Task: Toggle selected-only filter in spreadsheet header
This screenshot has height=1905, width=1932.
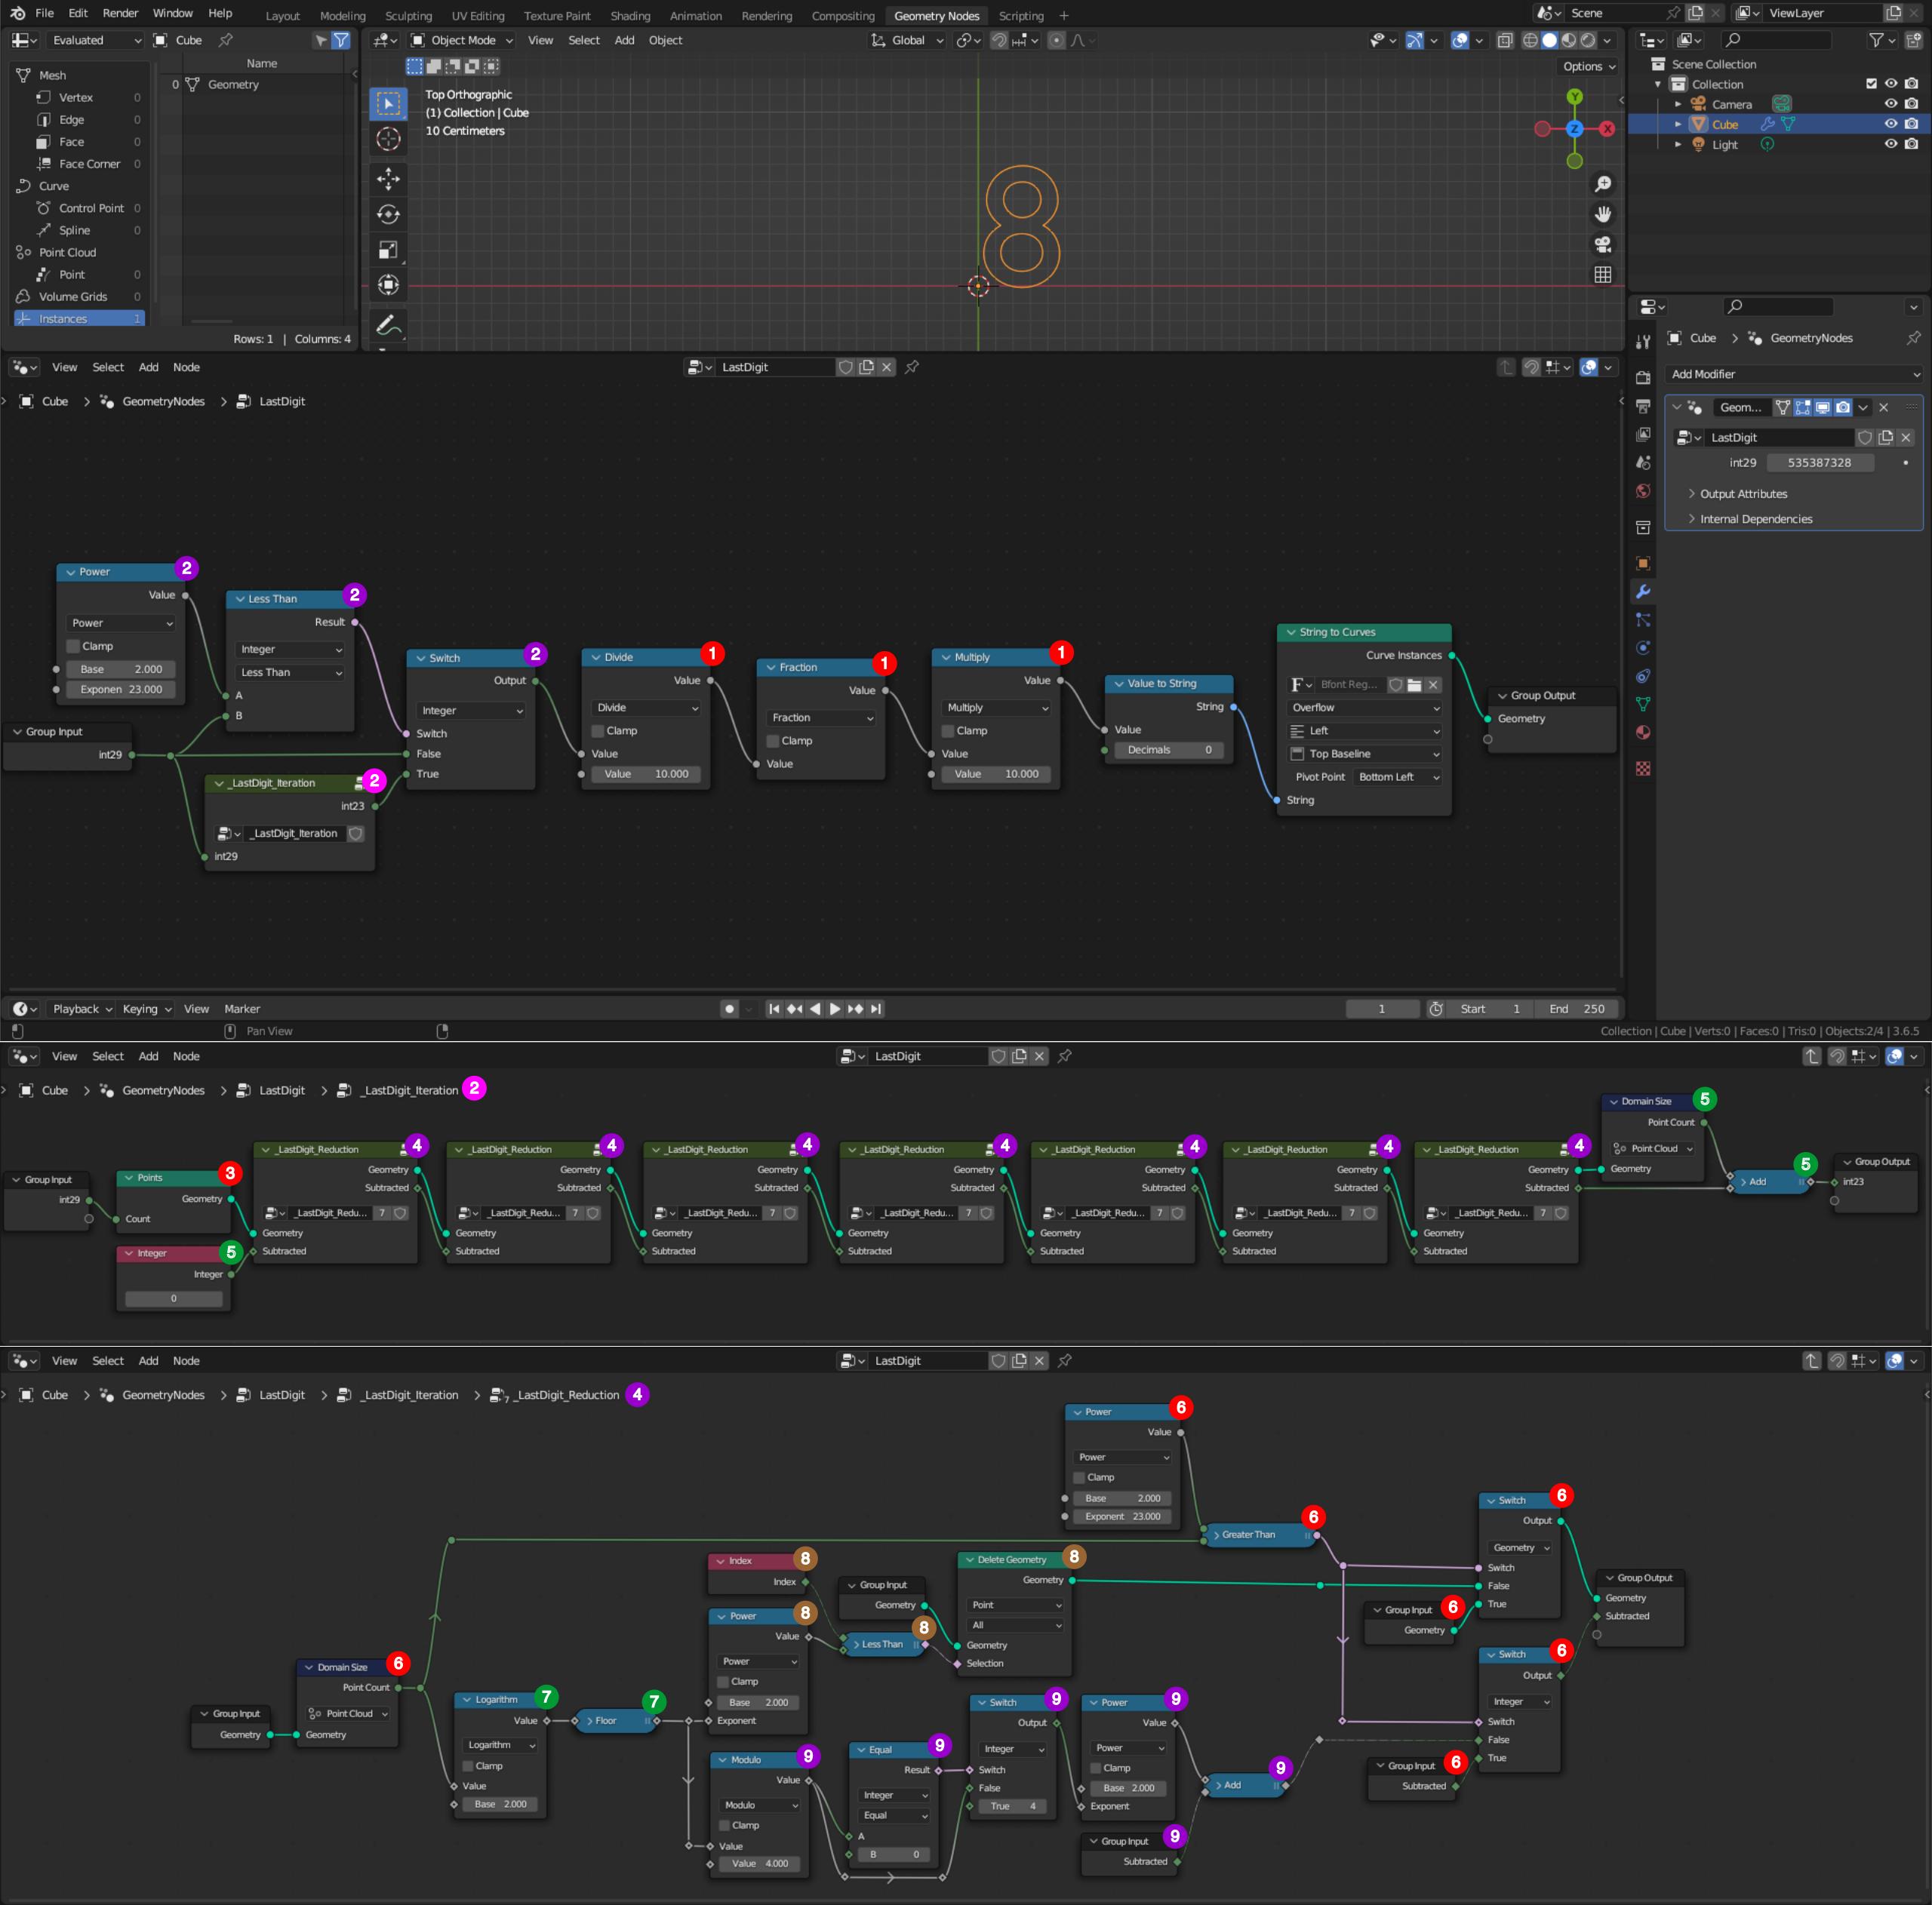Action: click(320, 40)
